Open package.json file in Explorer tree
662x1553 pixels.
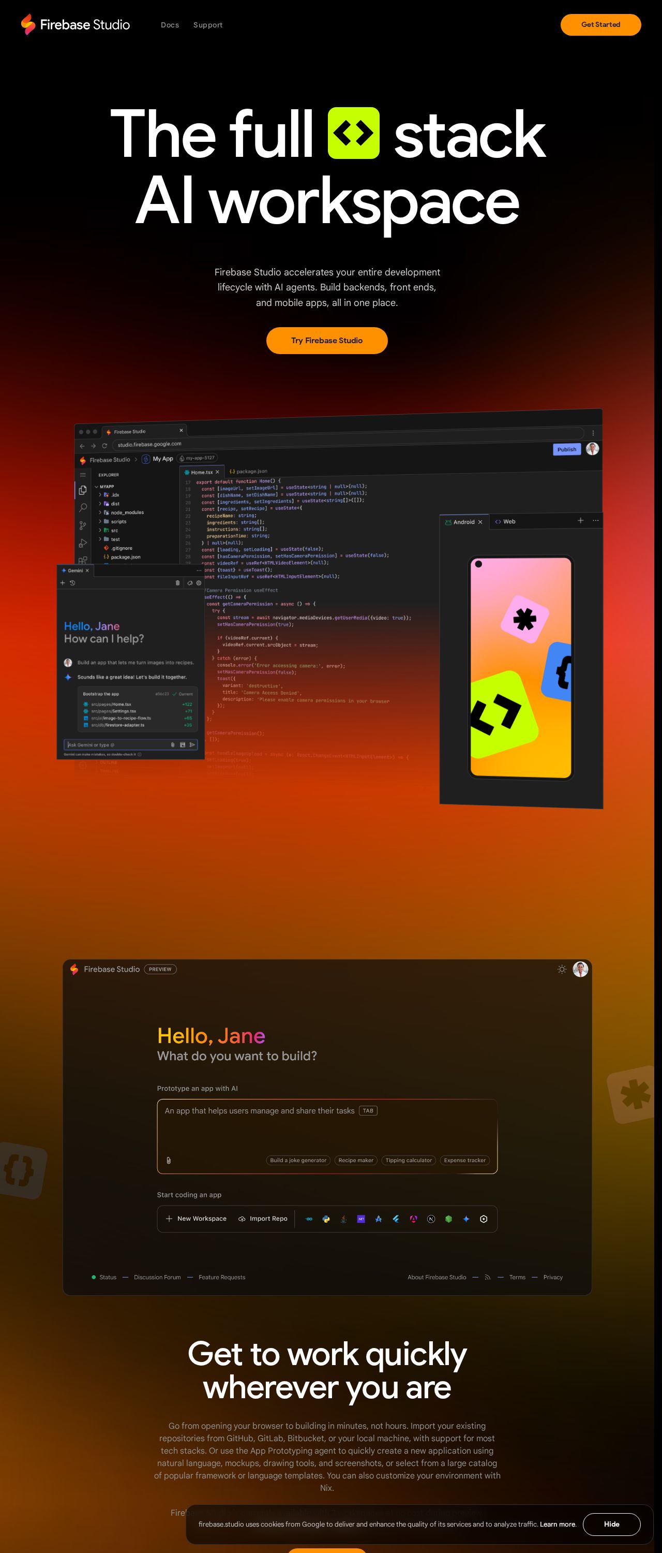click(x=122, y=557)
